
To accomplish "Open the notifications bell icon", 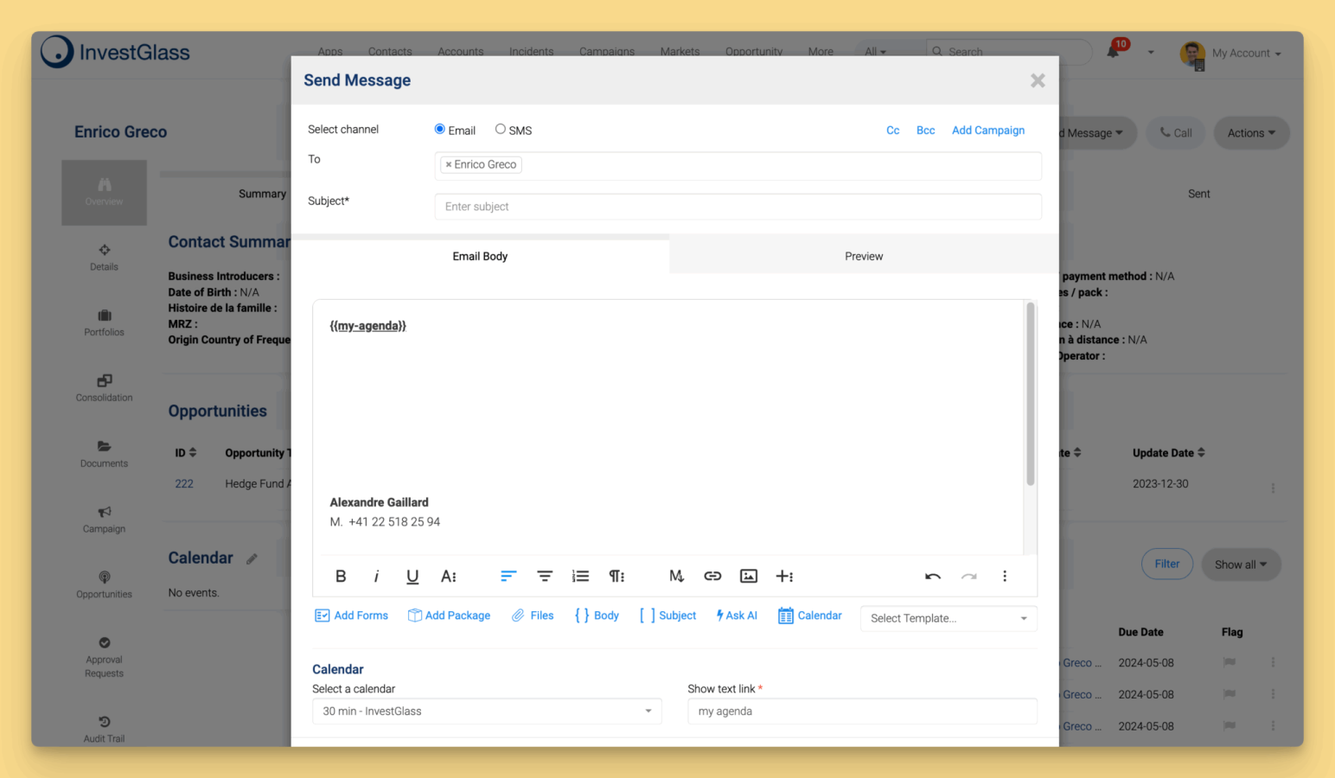I will (x=1114, y=52).
